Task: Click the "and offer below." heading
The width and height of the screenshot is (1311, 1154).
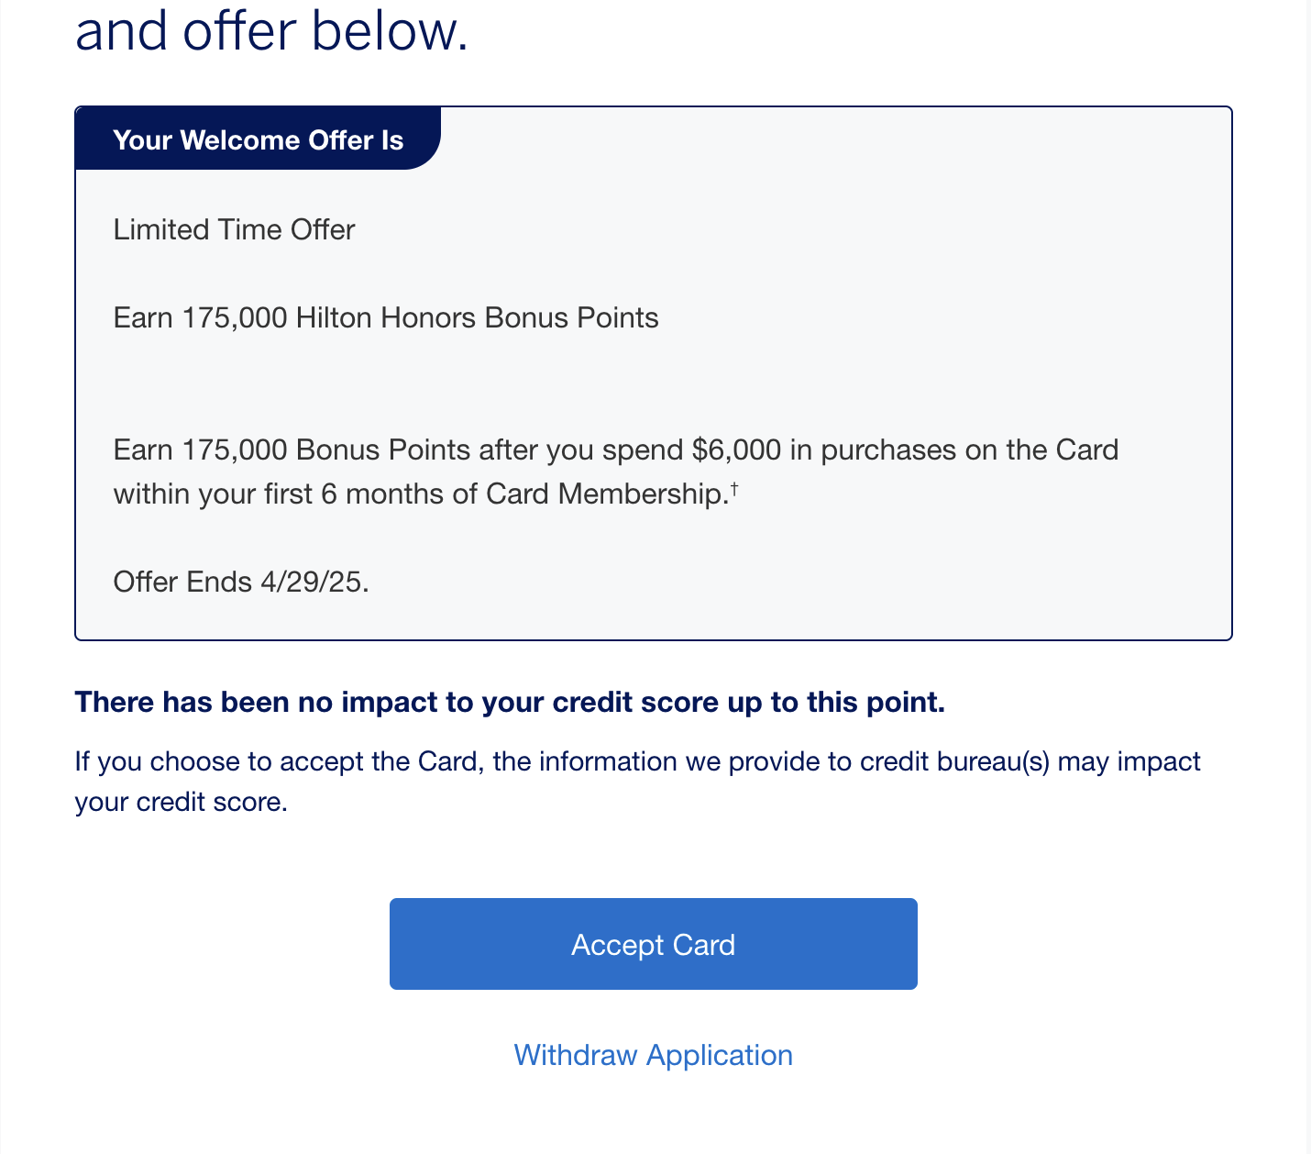Action: (271, 32)
